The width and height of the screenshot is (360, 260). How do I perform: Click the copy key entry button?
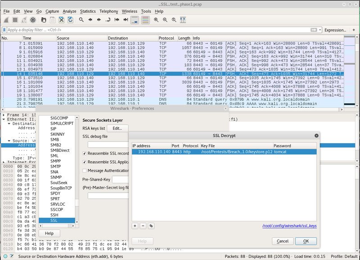click(x=151, y=226)
